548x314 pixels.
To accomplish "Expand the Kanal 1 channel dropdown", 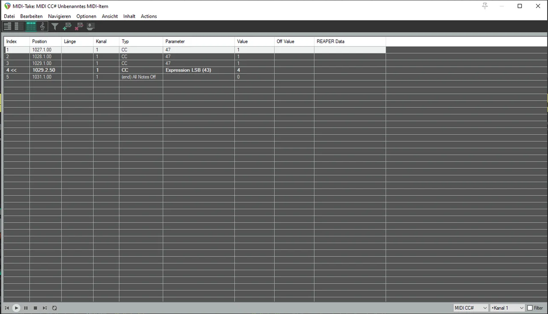I will click(507, 308).
